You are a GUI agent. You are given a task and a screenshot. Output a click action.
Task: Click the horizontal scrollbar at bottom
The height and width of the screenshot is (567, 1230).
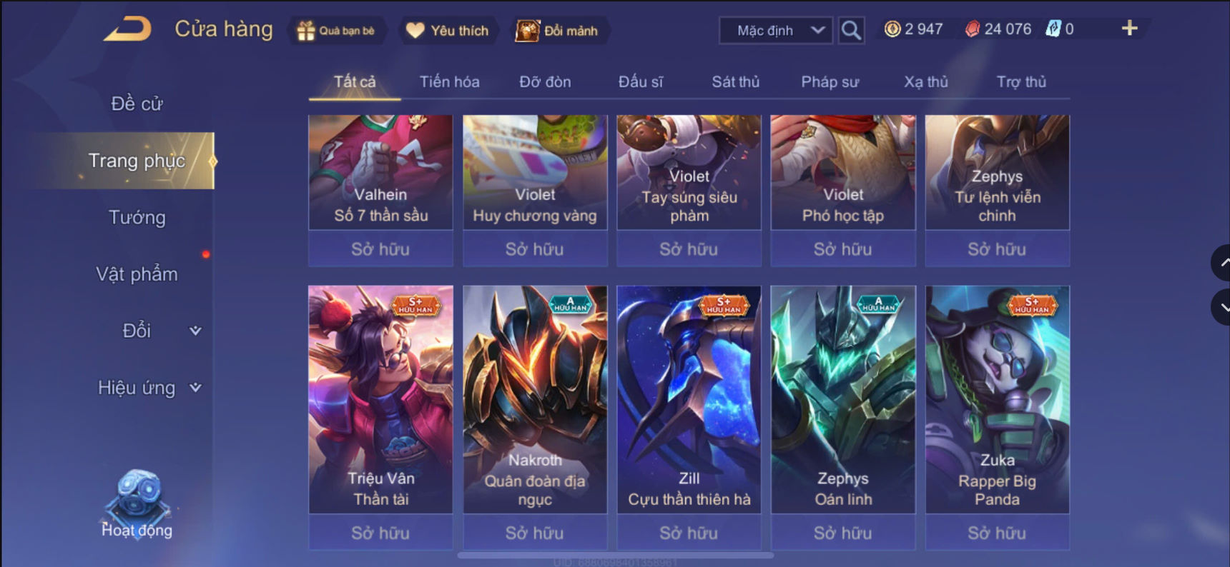click(x=616, y=555)
